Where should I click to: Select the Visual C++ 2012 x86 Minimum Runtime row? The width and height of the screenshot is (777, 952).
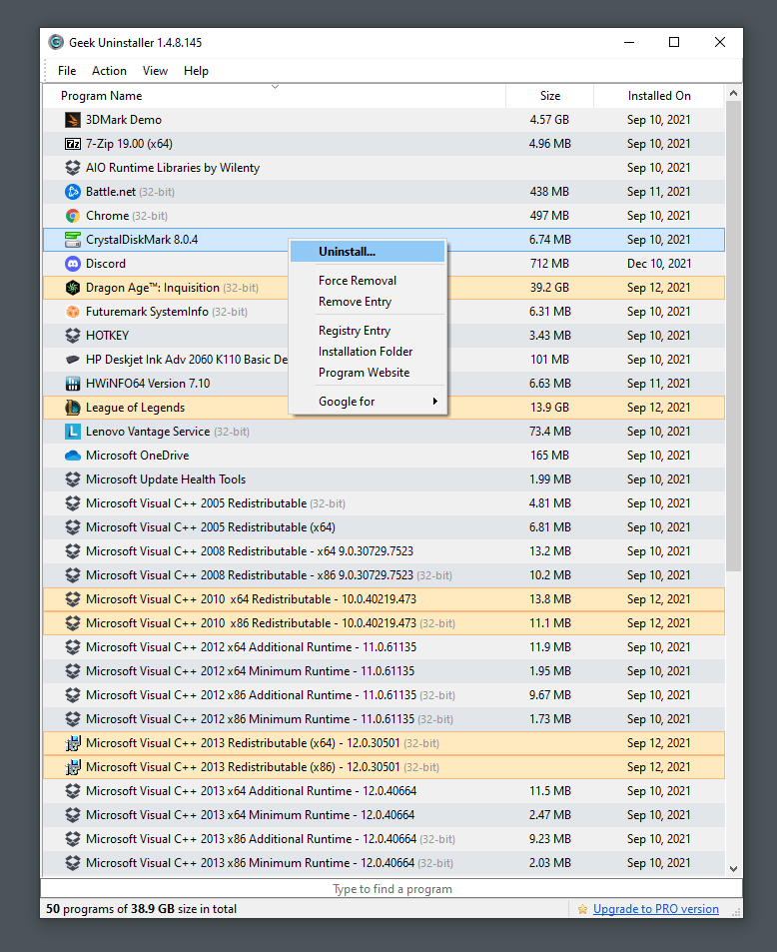384,719
